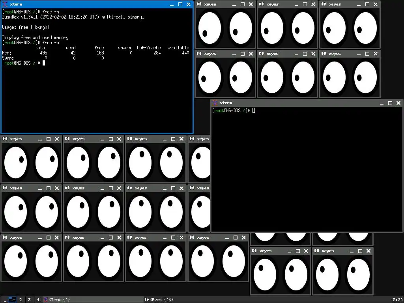Click the Mem used value 42
This screenshot has height=303, width=404.
tap(73, 53)
